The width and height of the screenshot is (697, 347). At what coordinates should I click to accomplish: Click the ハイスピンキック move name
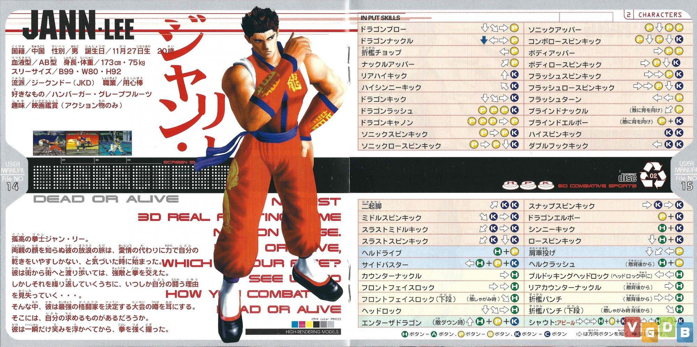point(555,134)
